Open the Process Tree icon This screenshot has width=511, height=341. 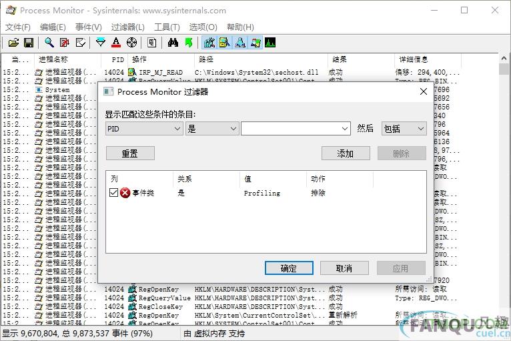coord(152,43)
